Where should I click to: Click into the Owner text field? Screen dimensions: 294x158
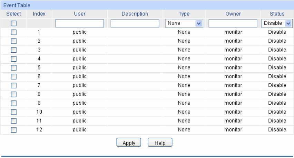tap(233, 23)
